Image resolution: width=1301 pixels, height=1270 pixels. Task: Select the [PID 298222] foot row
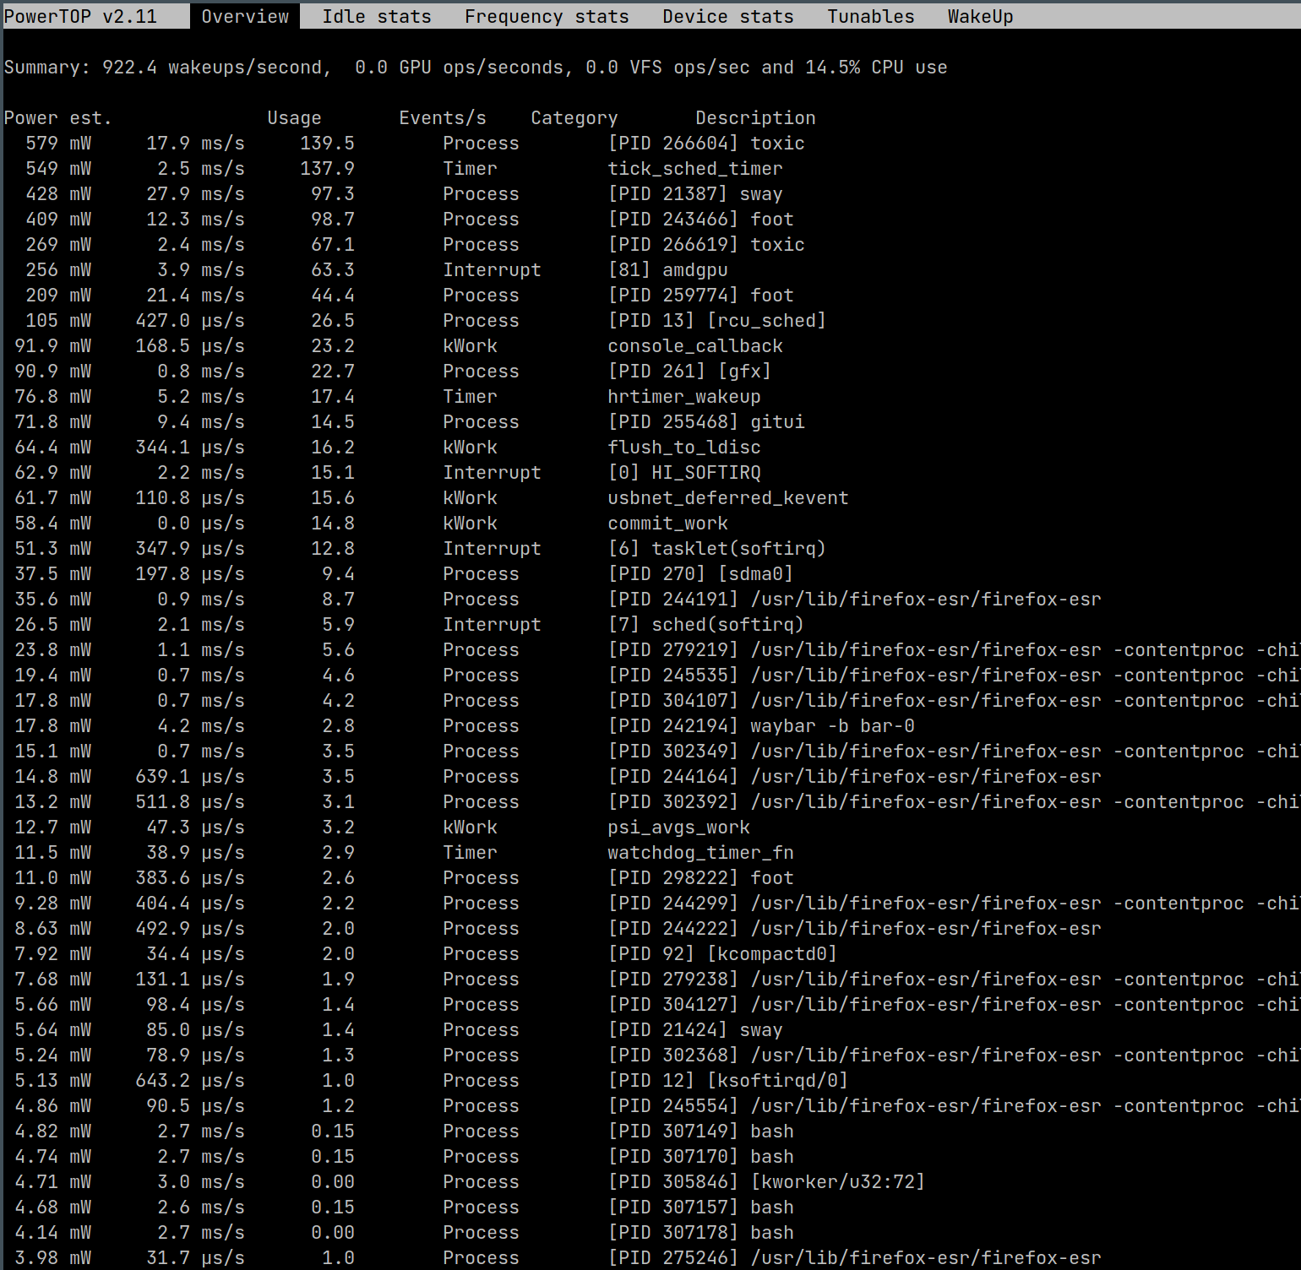tap(650, 878)
